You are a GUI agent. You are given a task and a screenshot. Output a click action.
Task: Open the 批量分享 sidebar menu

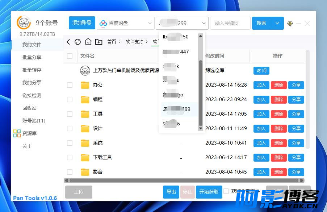(x=32, y=57)
